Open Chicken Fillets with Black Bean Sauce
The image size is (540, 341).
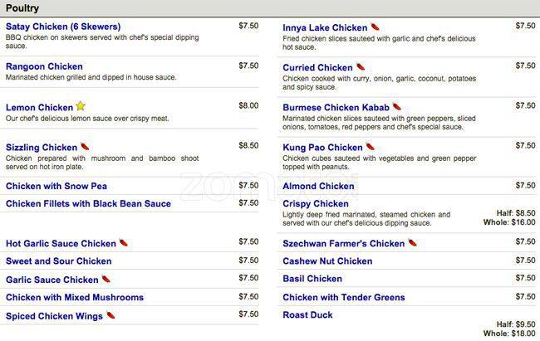pos(88,204)
